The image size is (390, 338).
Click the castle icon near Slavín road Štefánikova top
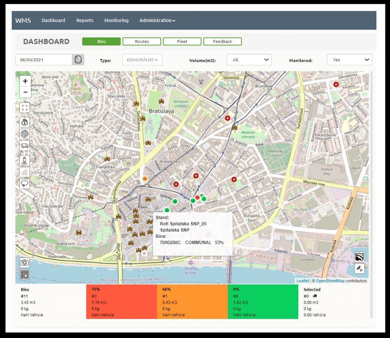(x=137, y=103)
